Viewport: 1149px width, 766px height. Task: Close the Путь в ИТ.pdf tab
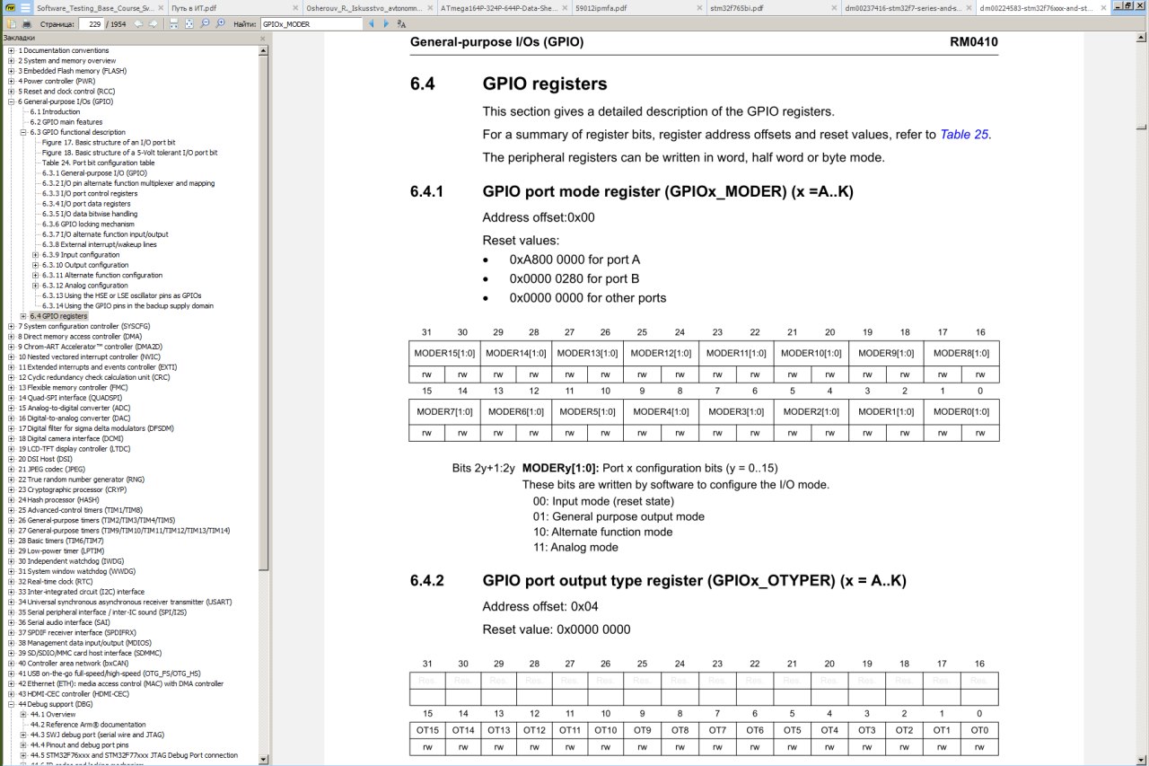point(295,8)
